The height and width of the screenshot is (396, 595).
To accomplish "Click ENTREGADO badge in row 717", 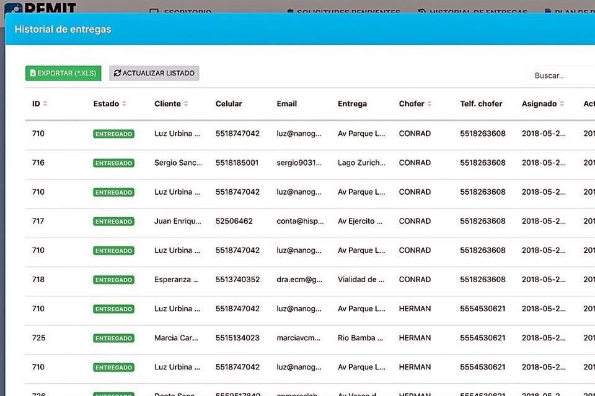I will pyautogui.click(x=113, y=222).
